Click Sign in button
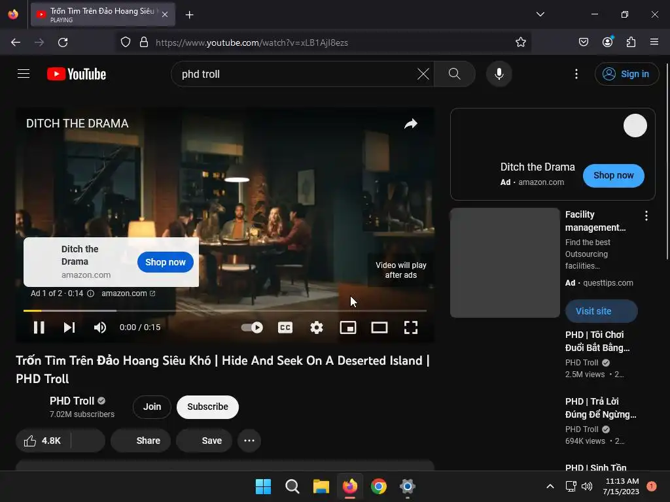Viewport: 670px width, 502px height. coord(626,74)
